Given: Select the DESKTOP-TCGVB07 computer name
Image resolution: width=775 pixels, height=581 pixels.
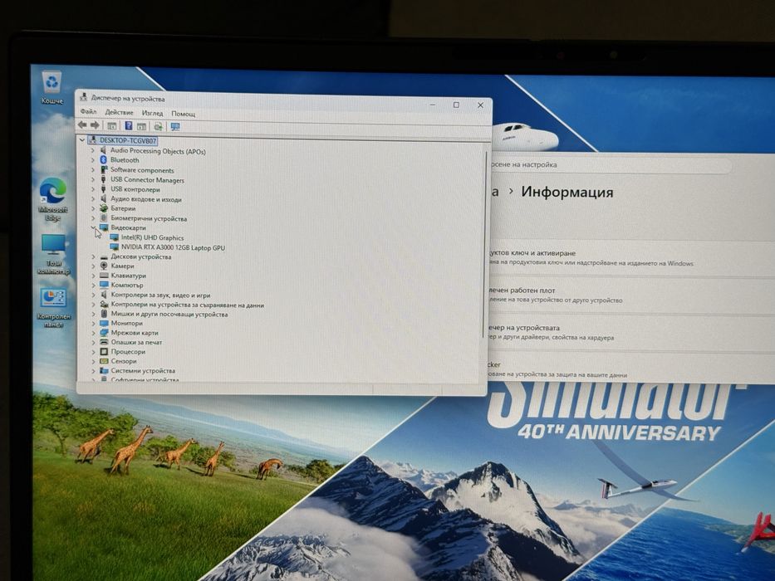Looking at the screenshot, I should pyautogui.click(x=128, y=141).
